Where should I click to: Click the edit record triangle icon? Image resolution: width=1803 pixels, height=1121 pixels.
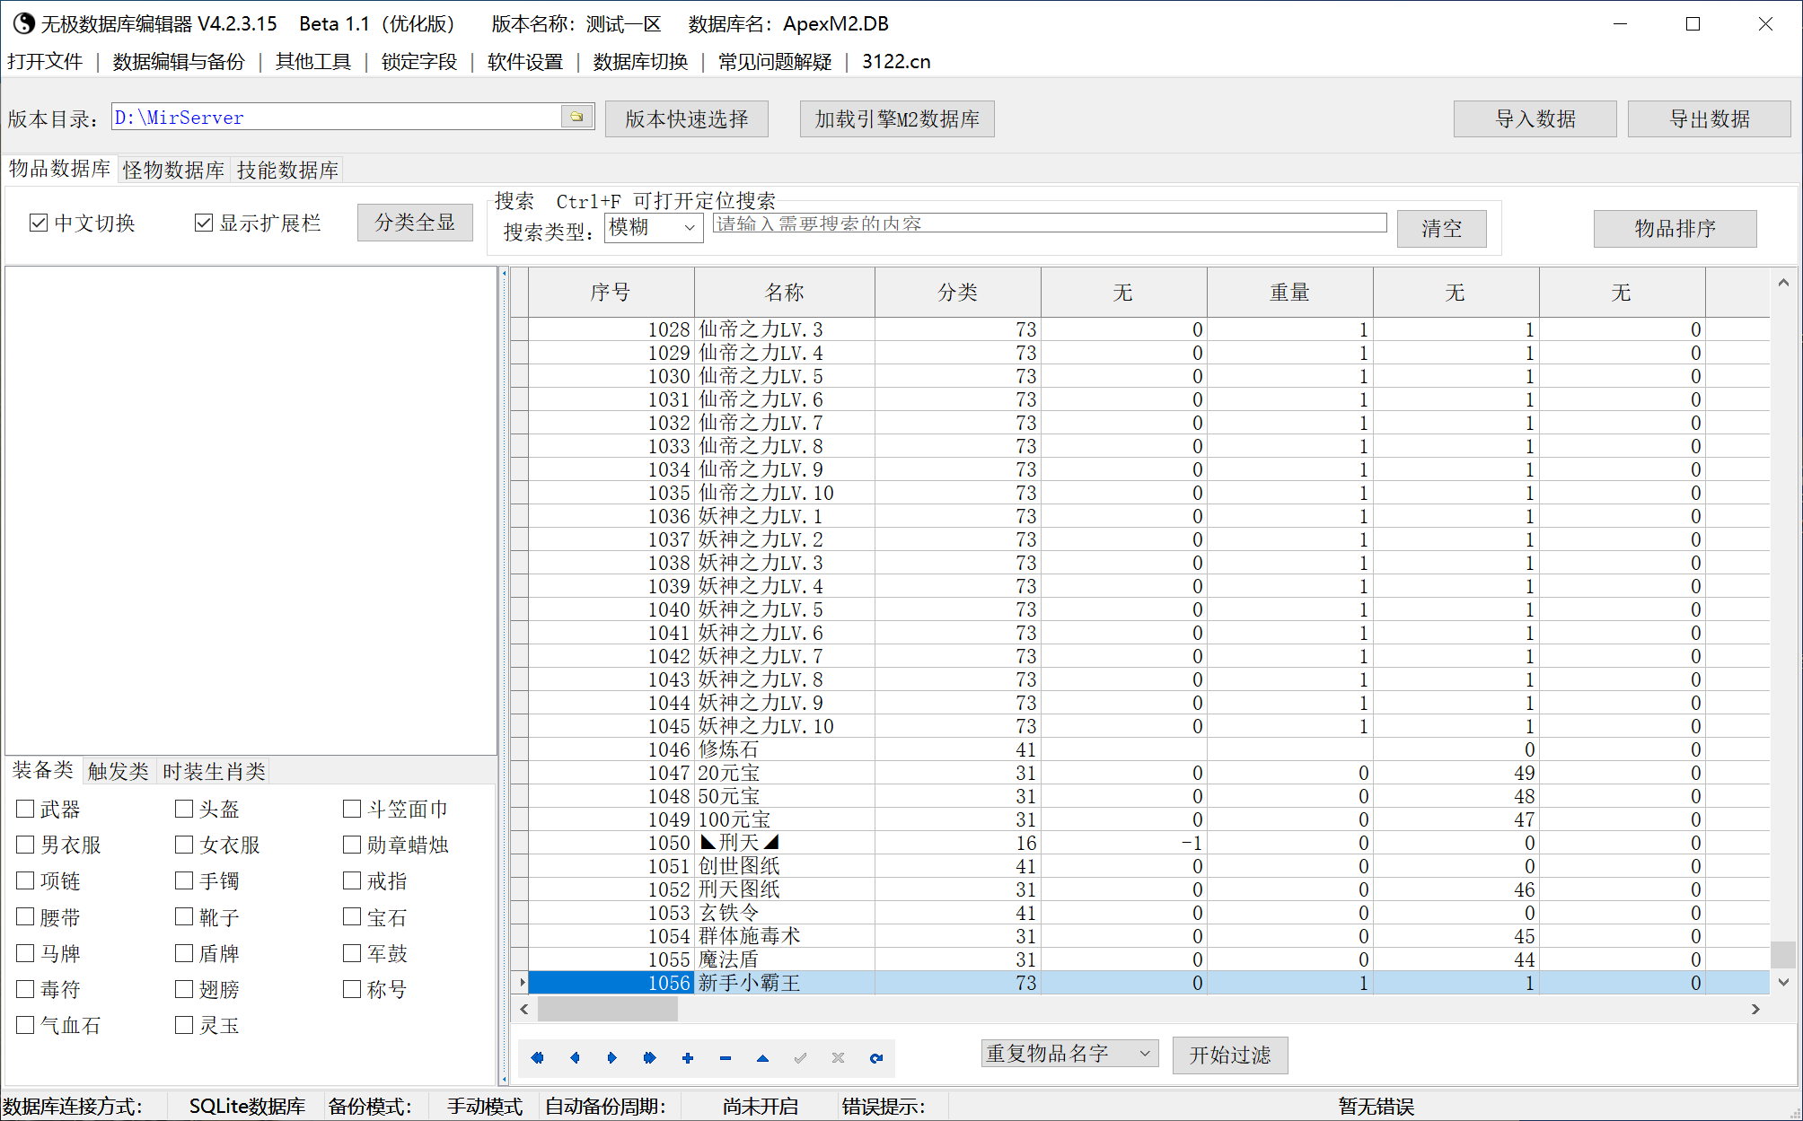(762, 1057)
